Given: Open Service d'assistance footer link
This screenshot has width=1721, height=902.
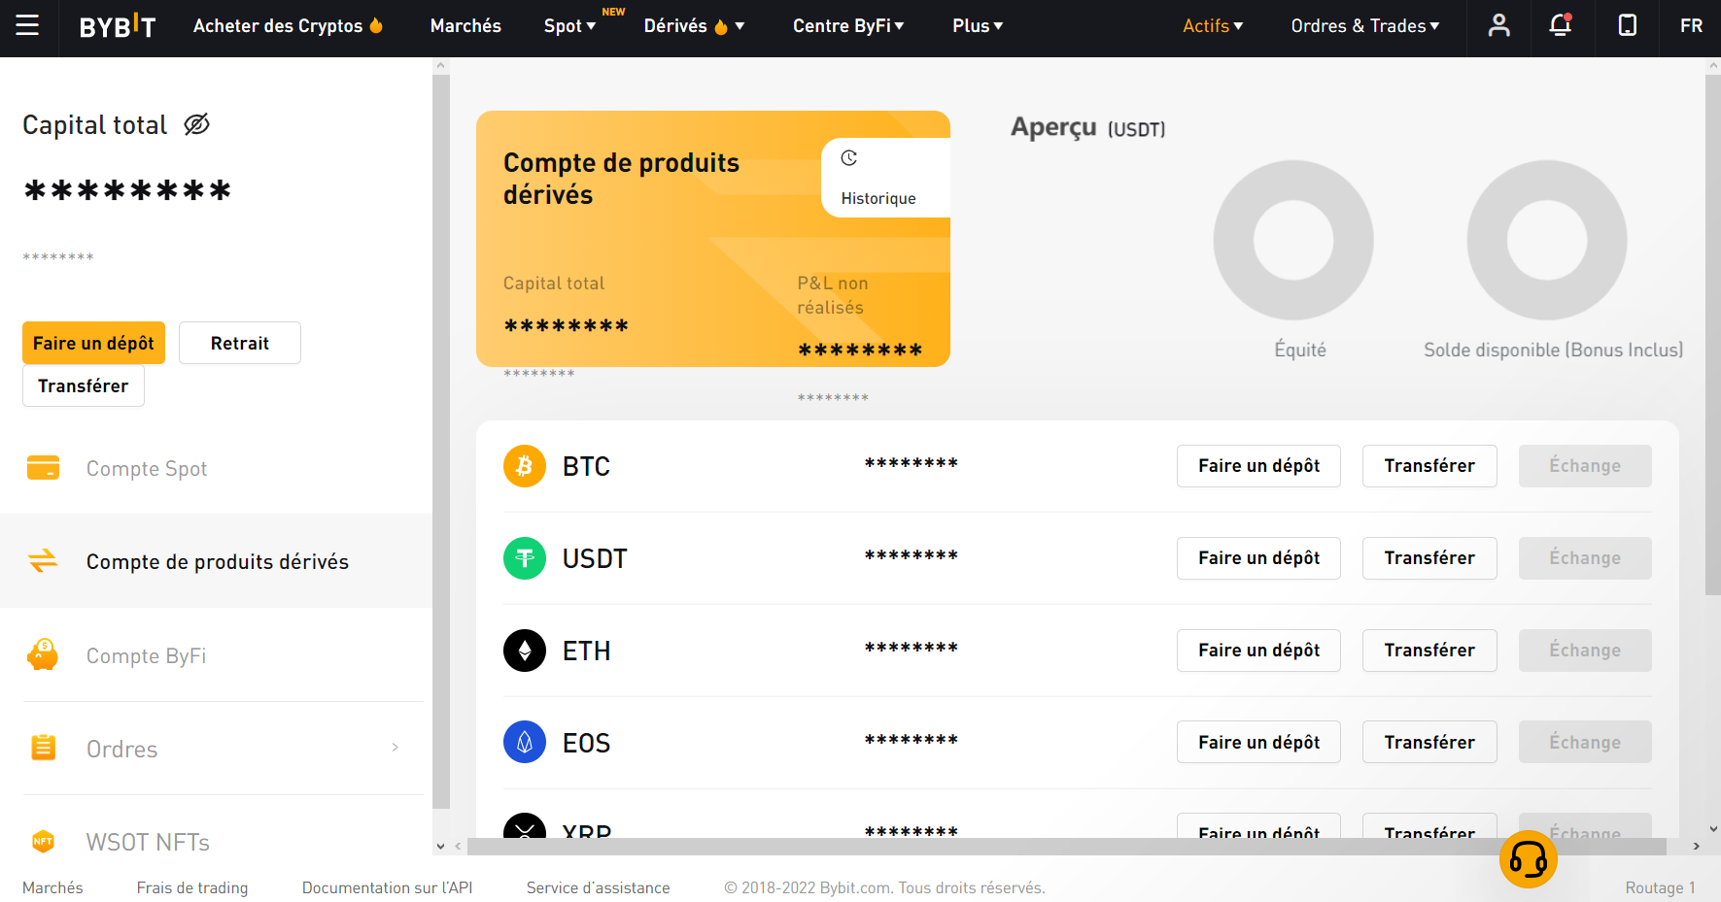Looking at the screenshot, I should coord(598,887).
